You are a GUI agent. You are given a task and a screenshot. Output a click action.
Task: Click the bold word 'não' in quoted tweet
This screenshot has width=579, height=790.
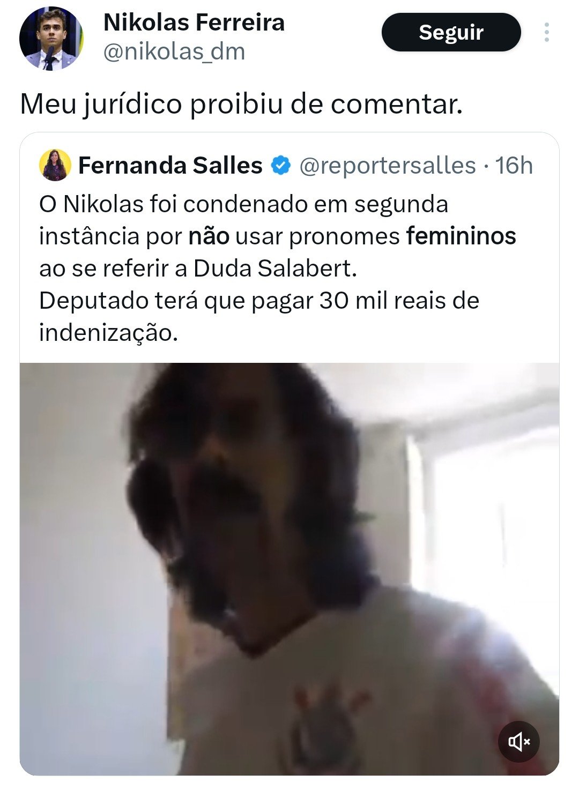[209, 236]
